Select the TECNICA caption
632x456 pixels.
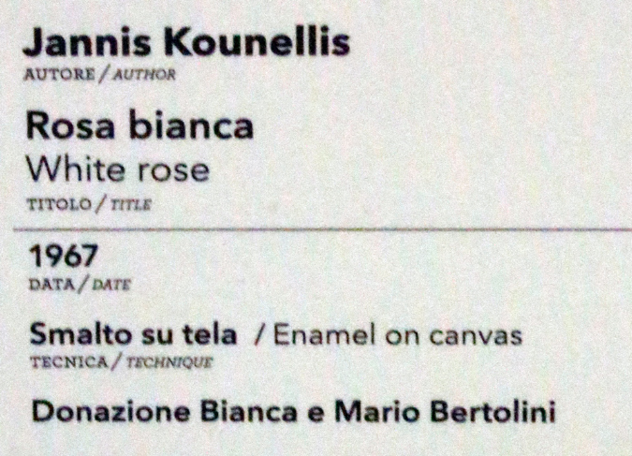click(69, 362)
